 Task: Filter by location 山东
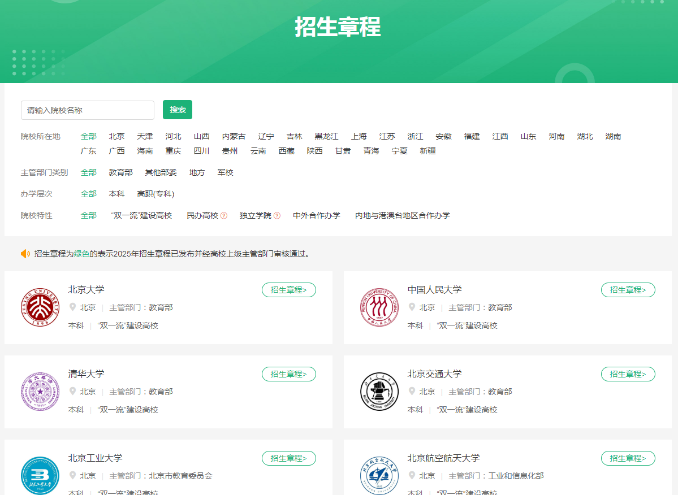[x=528, y=137]
